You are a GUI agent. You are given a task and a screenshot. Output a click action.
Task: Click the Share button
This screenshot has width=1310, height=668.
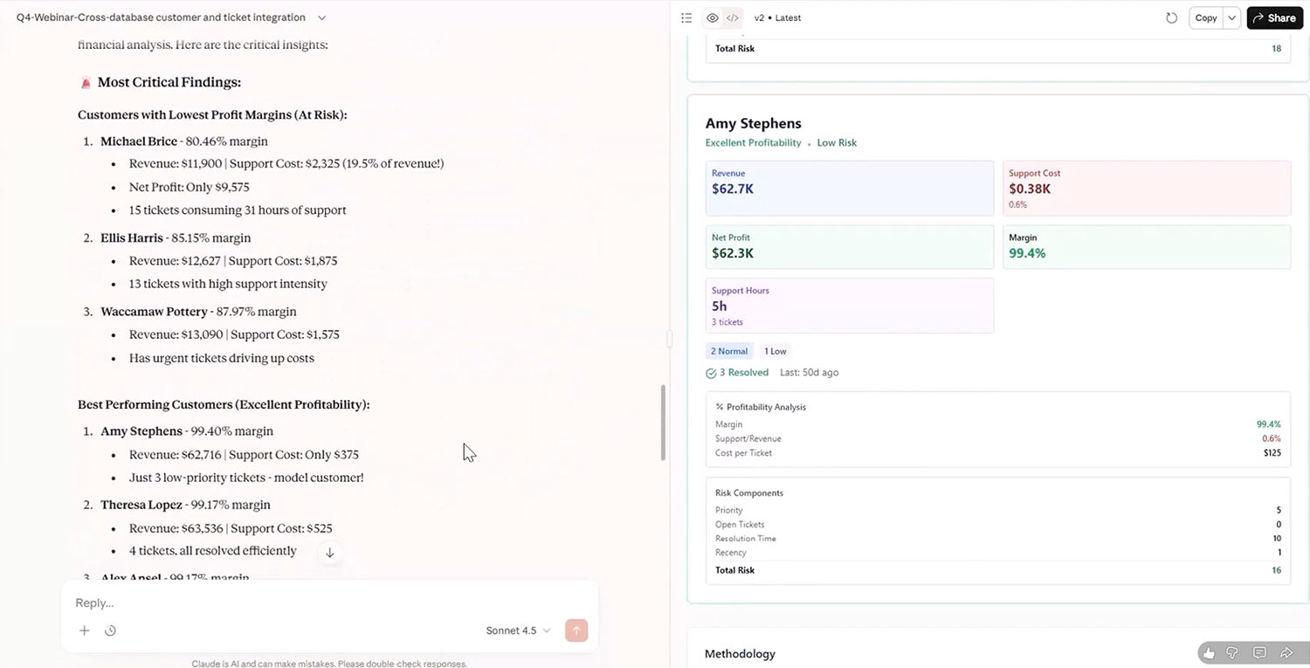(x=1274, y=18)
